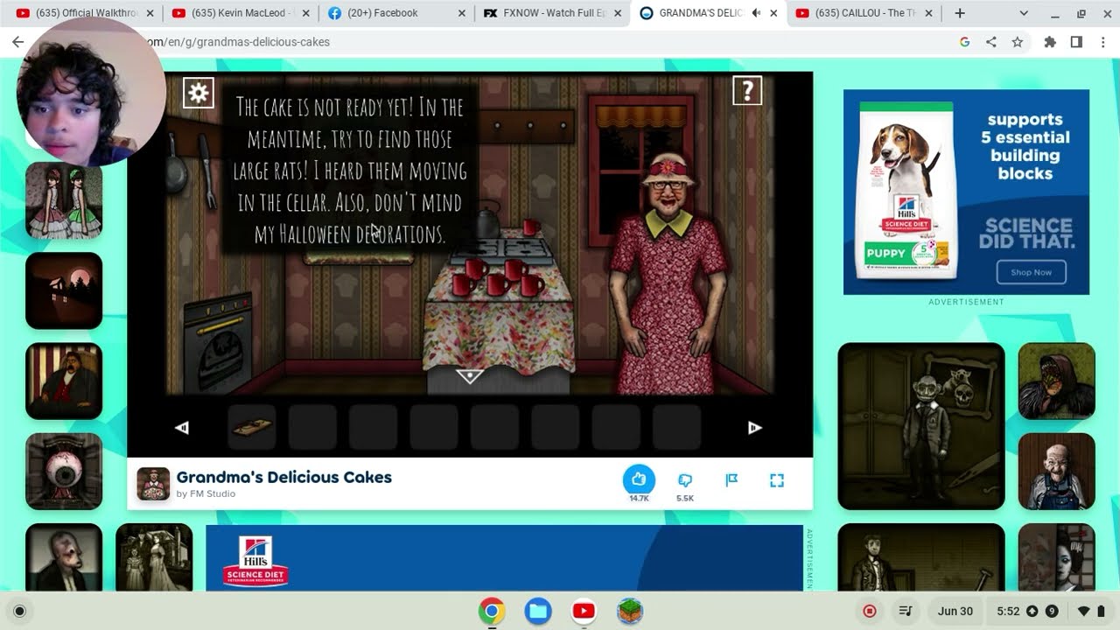The image size is (1120, 630).
Task: Click the Grandma's Delicious Cakes game icon
Action: 153,484
